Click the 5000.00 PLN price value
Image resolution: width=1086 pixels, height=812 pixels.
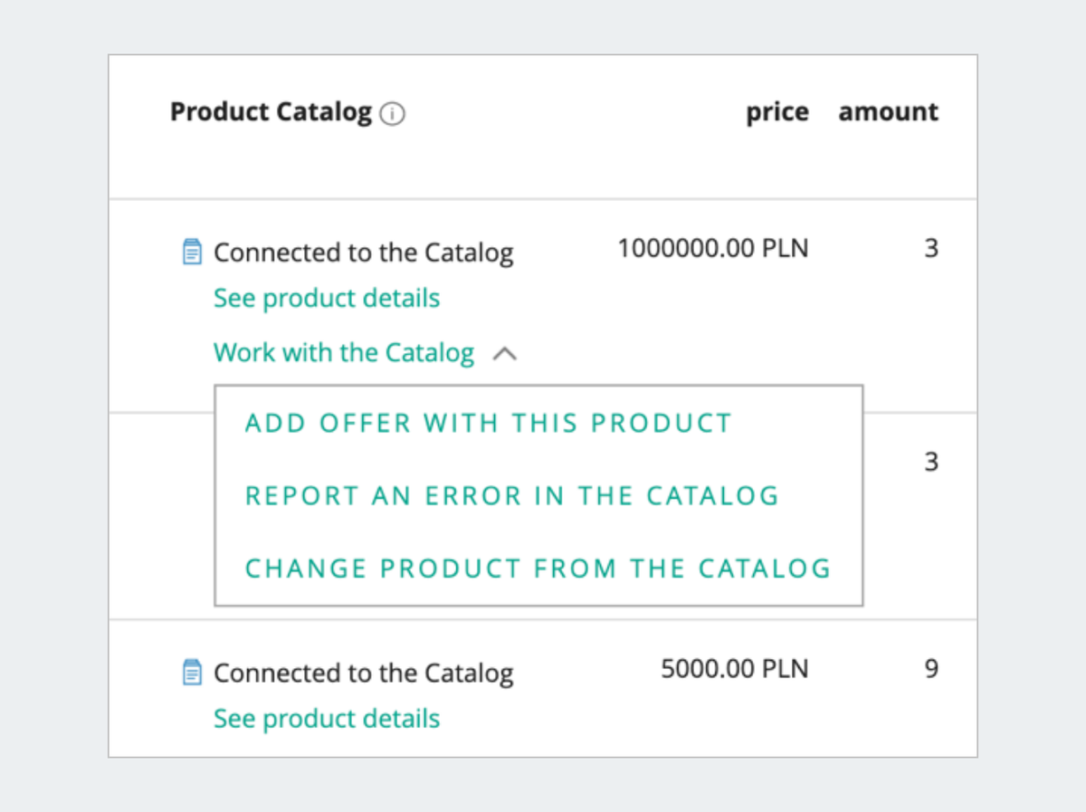pyautogui.click(x=734, y=669)
